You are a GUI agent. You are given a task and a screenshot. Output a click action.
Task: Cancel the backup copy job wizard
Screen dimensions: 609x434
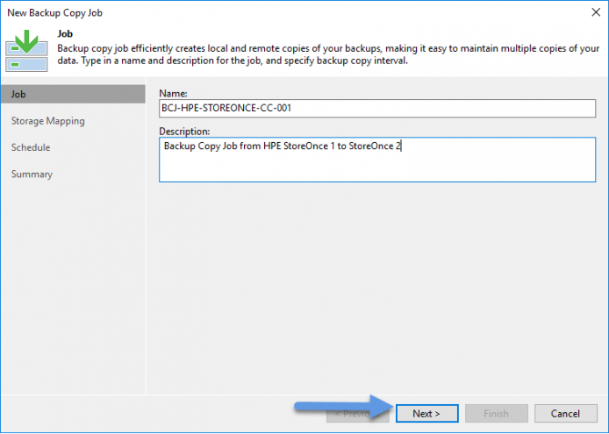click(565, 414)
